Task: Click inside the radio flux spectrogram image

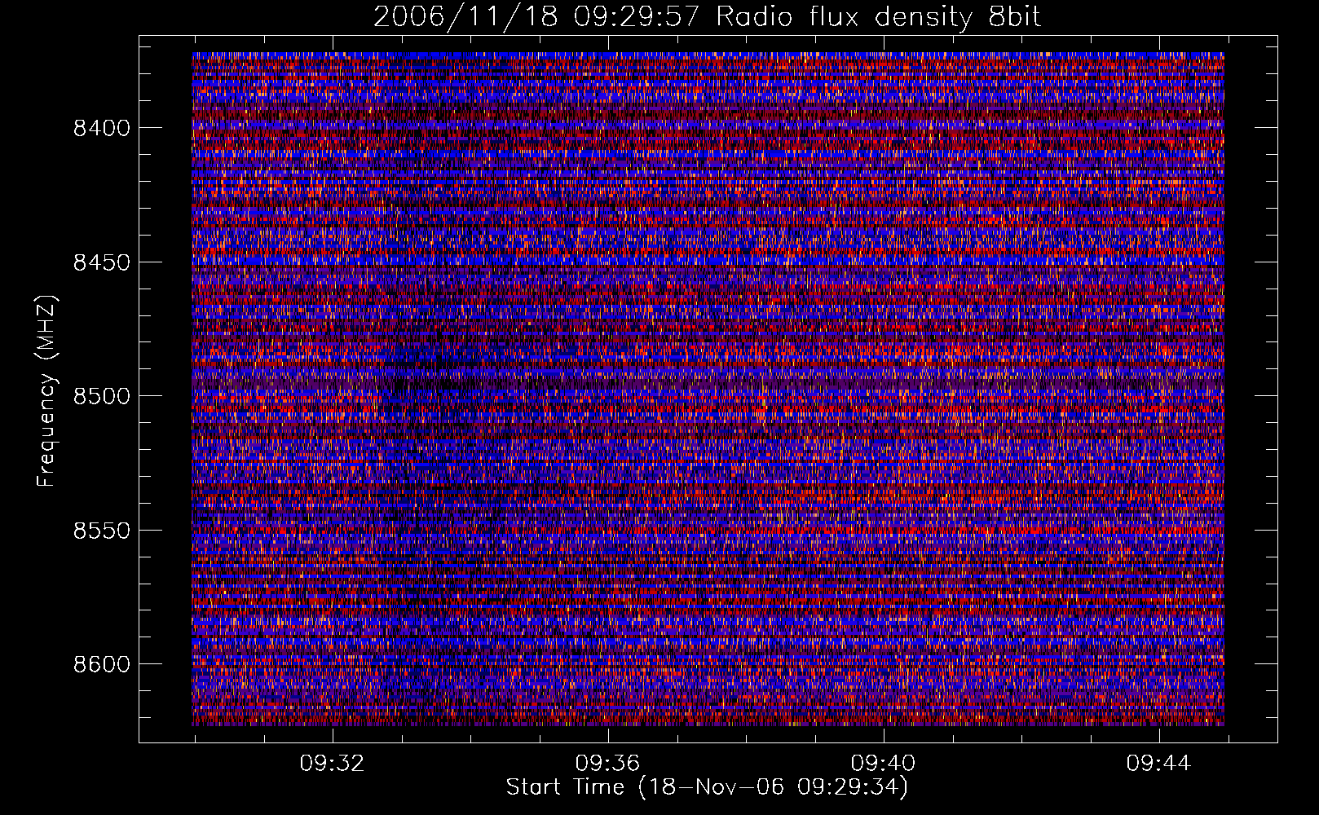Action: 708,389
